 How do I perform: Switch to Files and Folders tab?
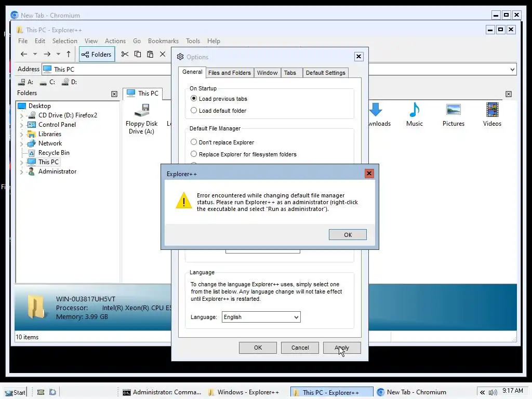tap(229, 73)
